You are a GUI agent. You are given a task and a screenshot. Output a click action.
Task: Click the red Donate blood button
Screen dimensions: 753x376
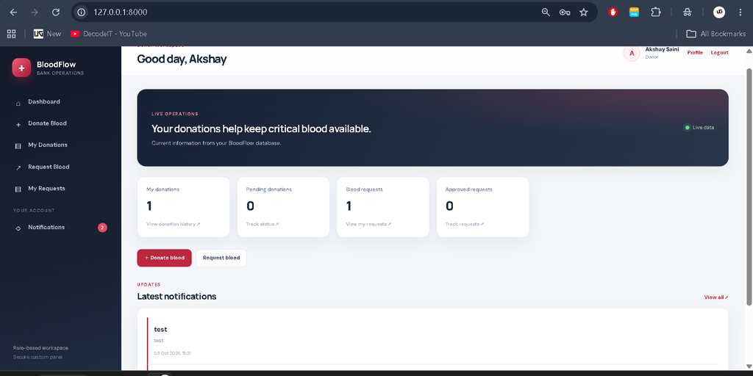tap(164, 258)
